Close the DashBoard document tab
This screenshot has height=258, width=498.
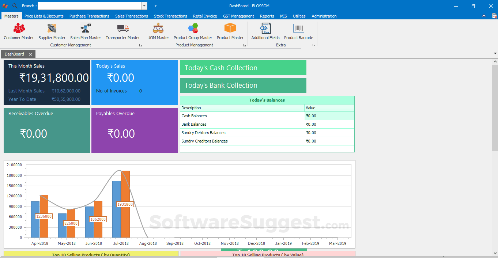(31, 54)
